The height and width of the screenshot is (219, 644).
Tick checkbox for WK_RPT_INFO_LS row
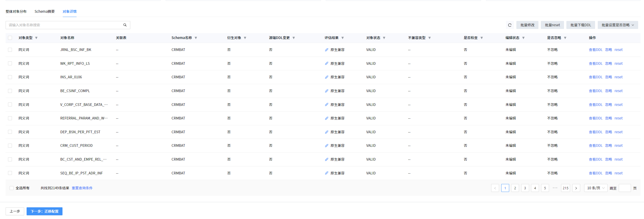coord(10,63)
